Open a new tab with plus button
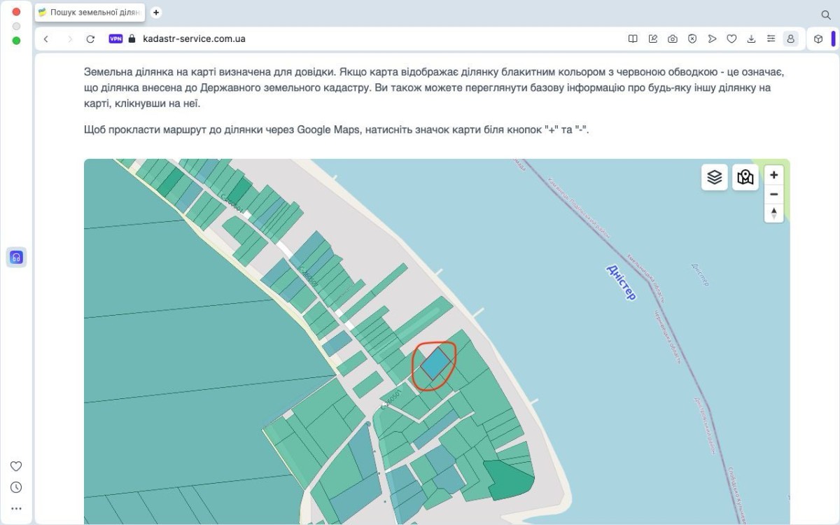 click(156, 13)
